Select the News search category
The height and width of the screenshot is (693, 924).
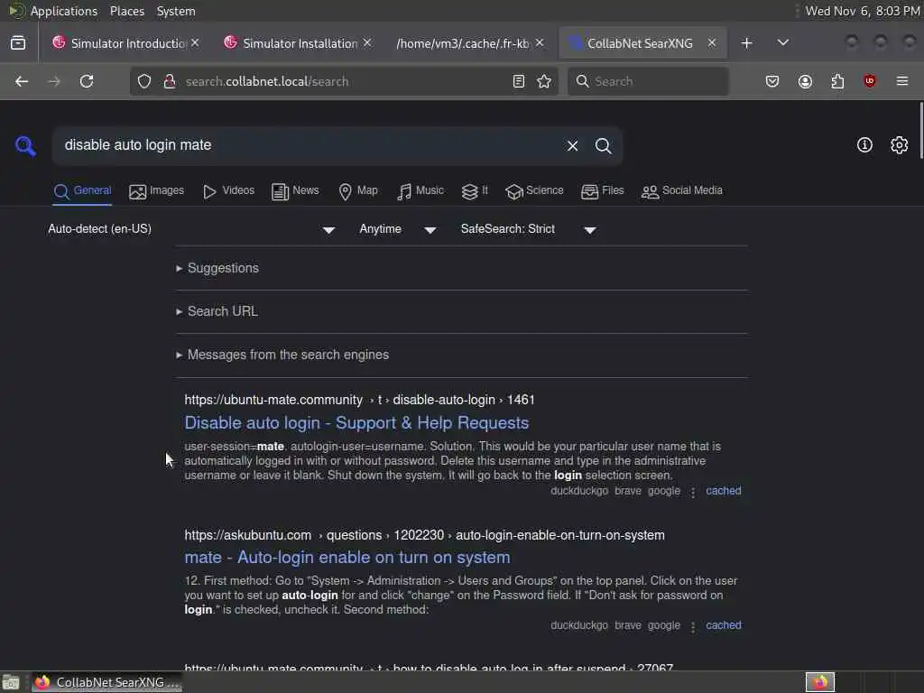[x=295, y=191]
